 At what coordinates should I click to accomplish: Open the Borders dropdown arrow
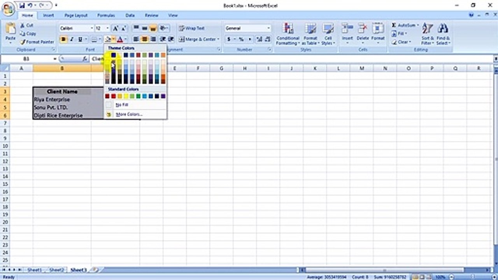point(100,39)
